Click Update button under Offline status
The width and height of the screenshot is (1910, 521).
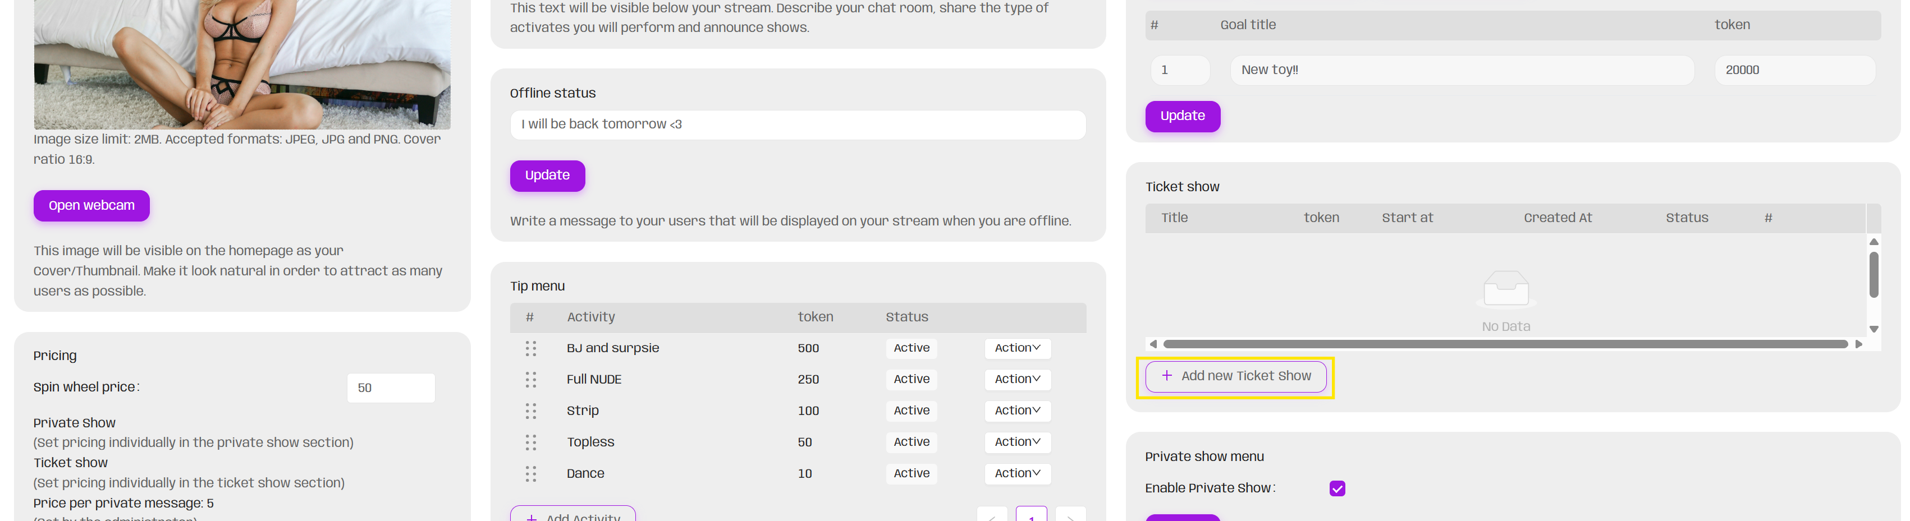(547, 176)
